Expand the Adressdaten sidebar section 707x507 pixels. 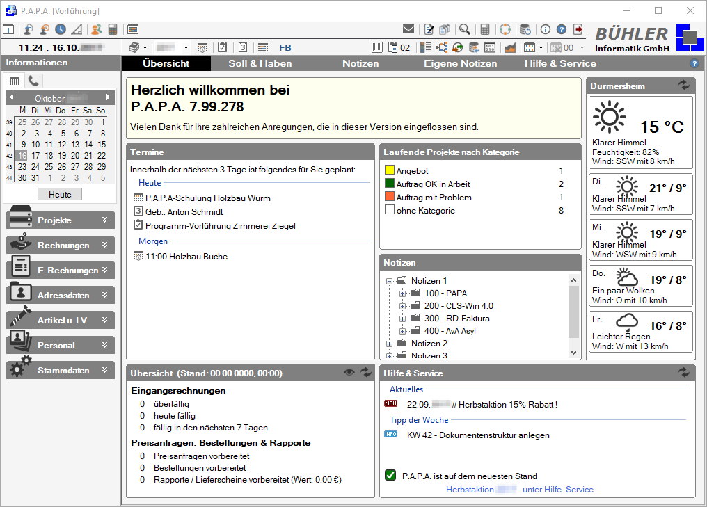61,295
